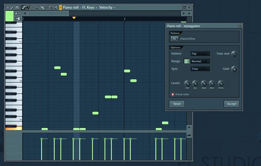The image size is (261, 166).
Task: Click the chemichloe pattern name
Action: pos(188,39)
